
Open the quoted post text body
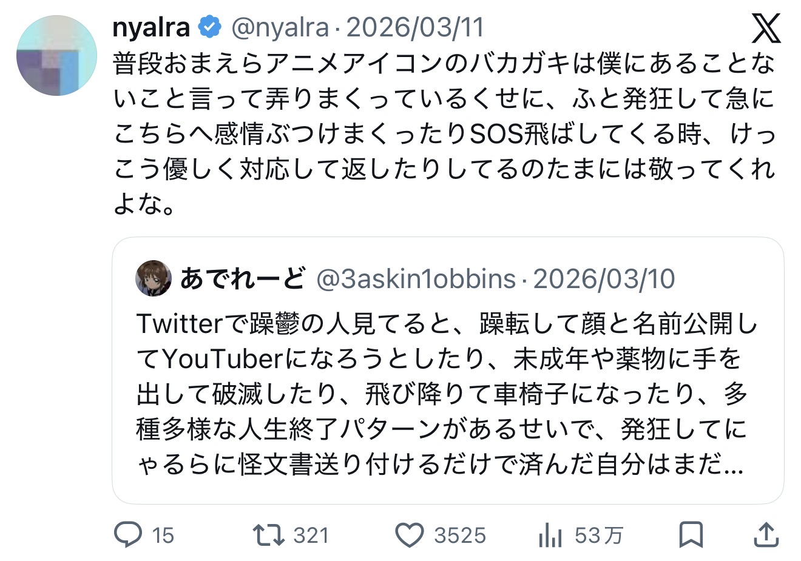(x=447, y=394)
